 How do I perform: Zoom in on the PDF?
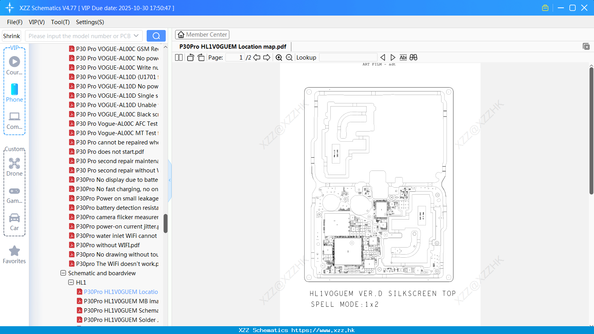(279, 57)
